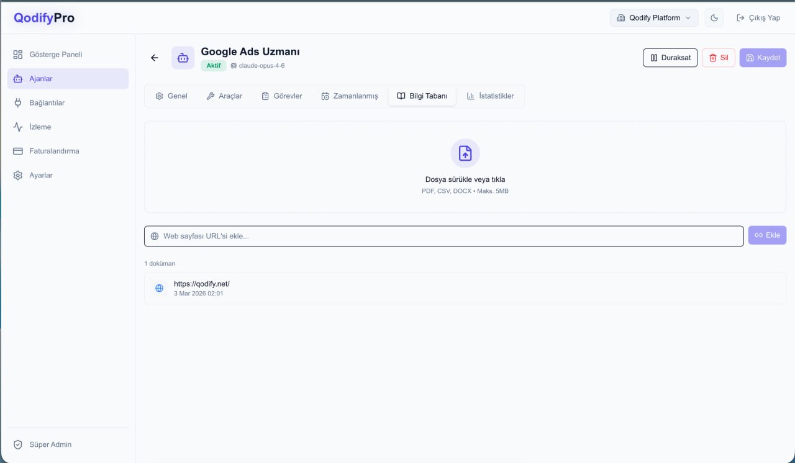Click Çıkış Yap to log out
795x463 pixels.
point(758,18)
